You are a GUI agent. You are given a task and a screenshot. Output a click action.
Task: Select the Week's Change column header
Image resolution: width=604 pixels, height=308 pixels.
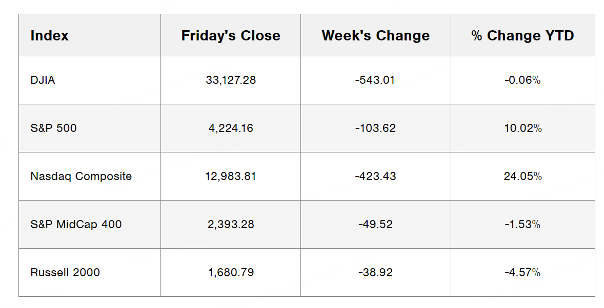point(375,36)
